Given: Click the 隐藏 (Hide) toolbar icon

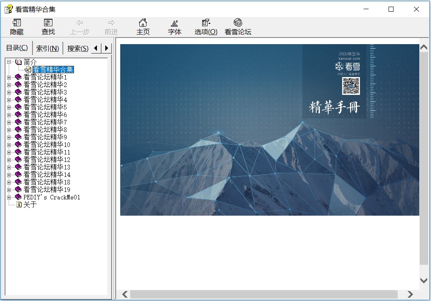Looking at the screenshot, I should pyautogui.click(x=17, y=22).
